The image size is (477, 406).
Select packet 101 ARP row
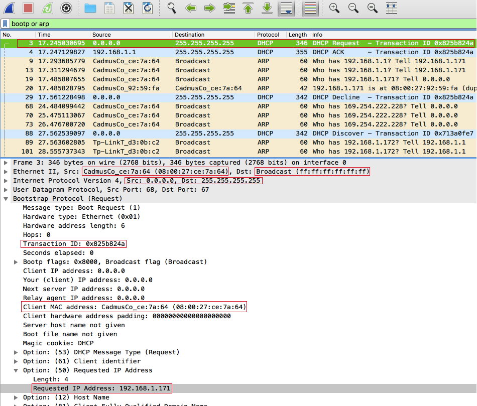point(238,152)
